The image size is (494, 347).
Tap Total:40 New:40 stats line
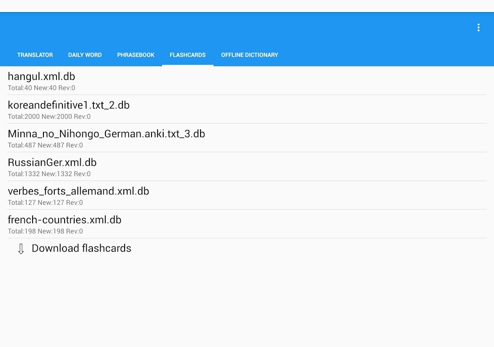pyautogui.click(x=41, y=88)
